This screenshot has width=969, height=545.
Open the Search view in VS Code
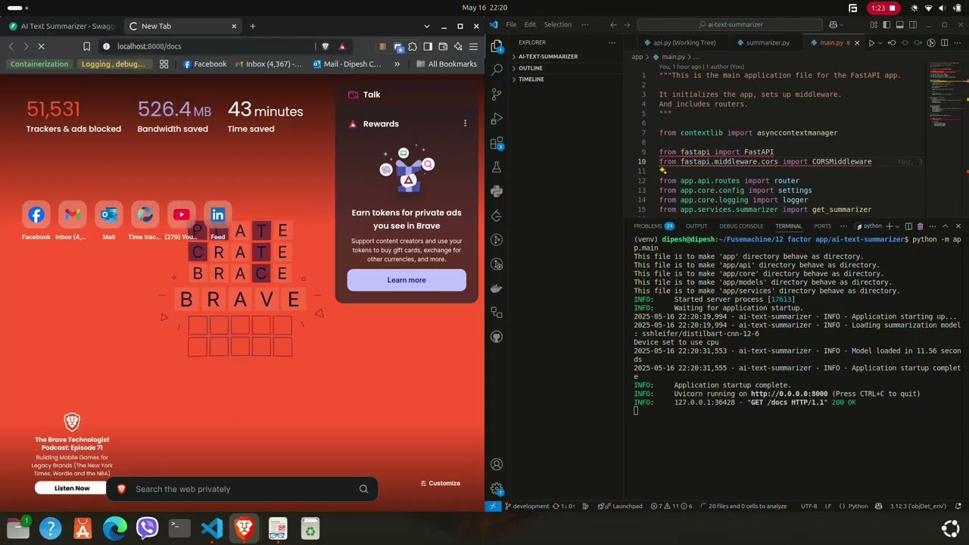[497, 69]
